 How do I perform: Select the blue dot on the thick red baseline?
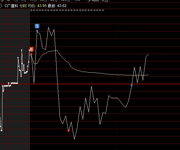coord(132,85)
